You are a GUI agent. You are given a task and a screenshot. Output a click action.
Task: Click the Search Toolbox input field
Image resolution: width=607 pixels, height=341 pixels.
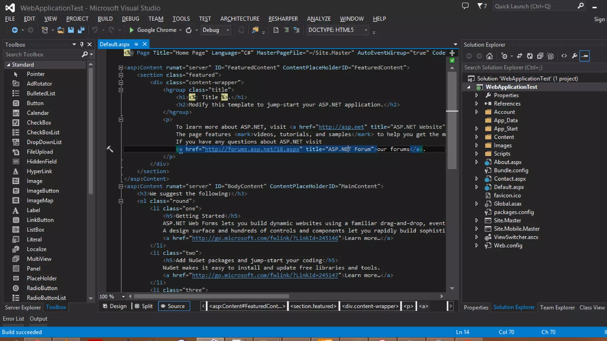tap(42, 54)
